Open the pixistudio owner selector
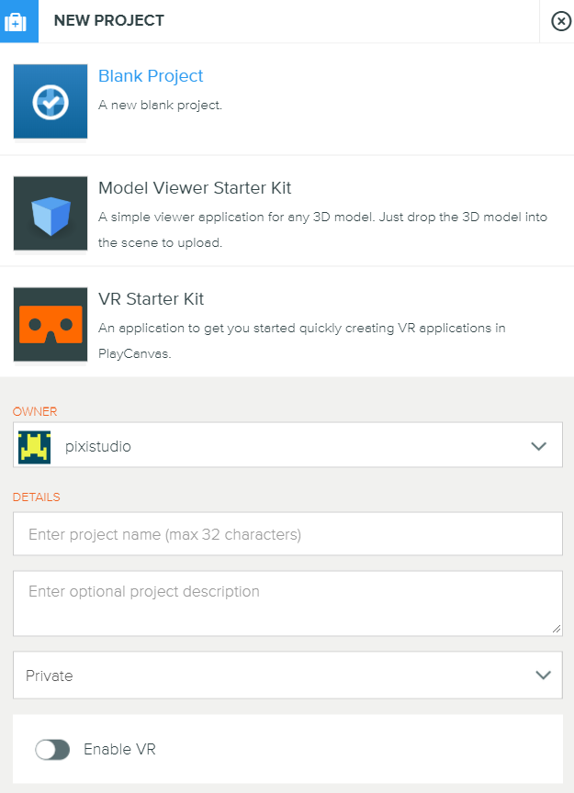Image resolution: width=574 pixels, height=793 pixels. 287,445
